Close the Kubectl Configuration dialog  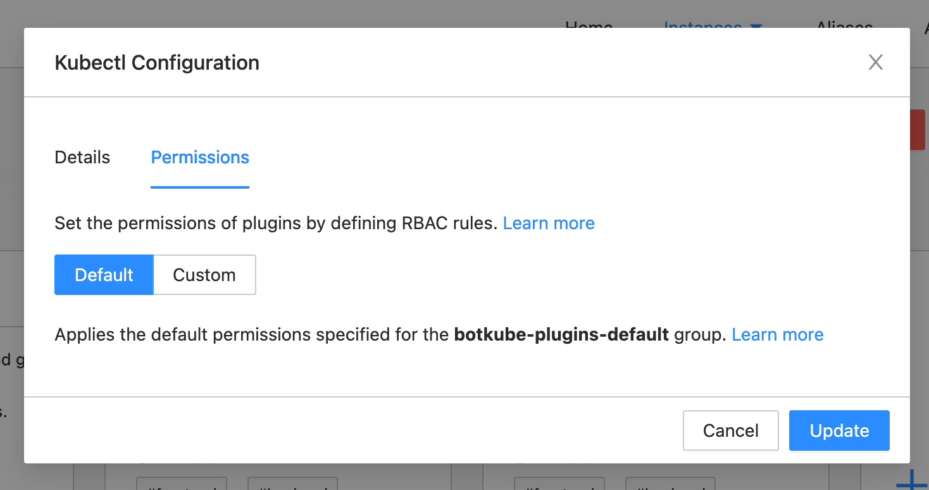click(875, 62)
